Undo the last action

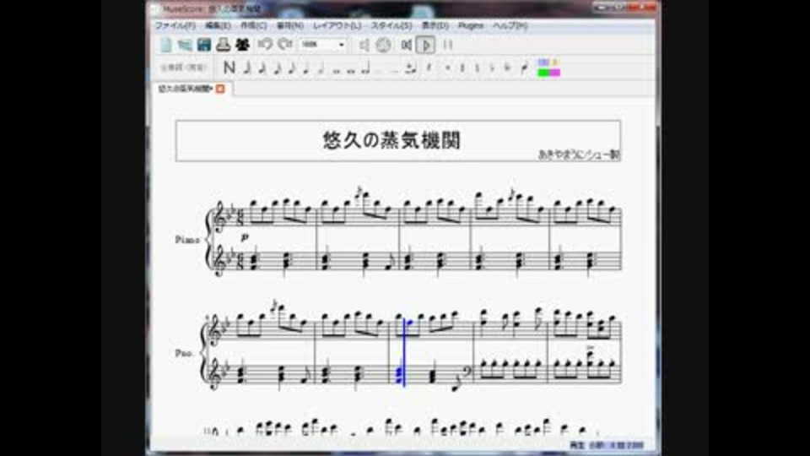tap(265, 45)
